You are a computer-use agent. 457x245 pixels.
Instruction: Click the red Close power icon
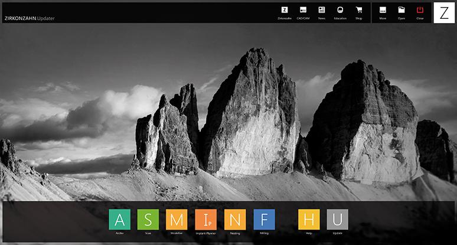pos(420,10)
